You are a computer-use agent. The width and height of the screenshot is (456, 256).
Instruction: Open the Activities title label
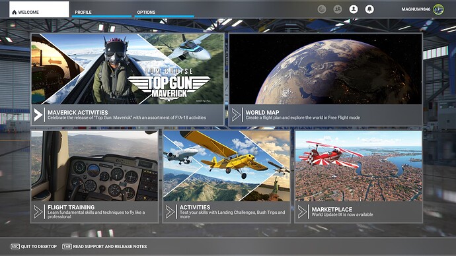click(194, 207)
